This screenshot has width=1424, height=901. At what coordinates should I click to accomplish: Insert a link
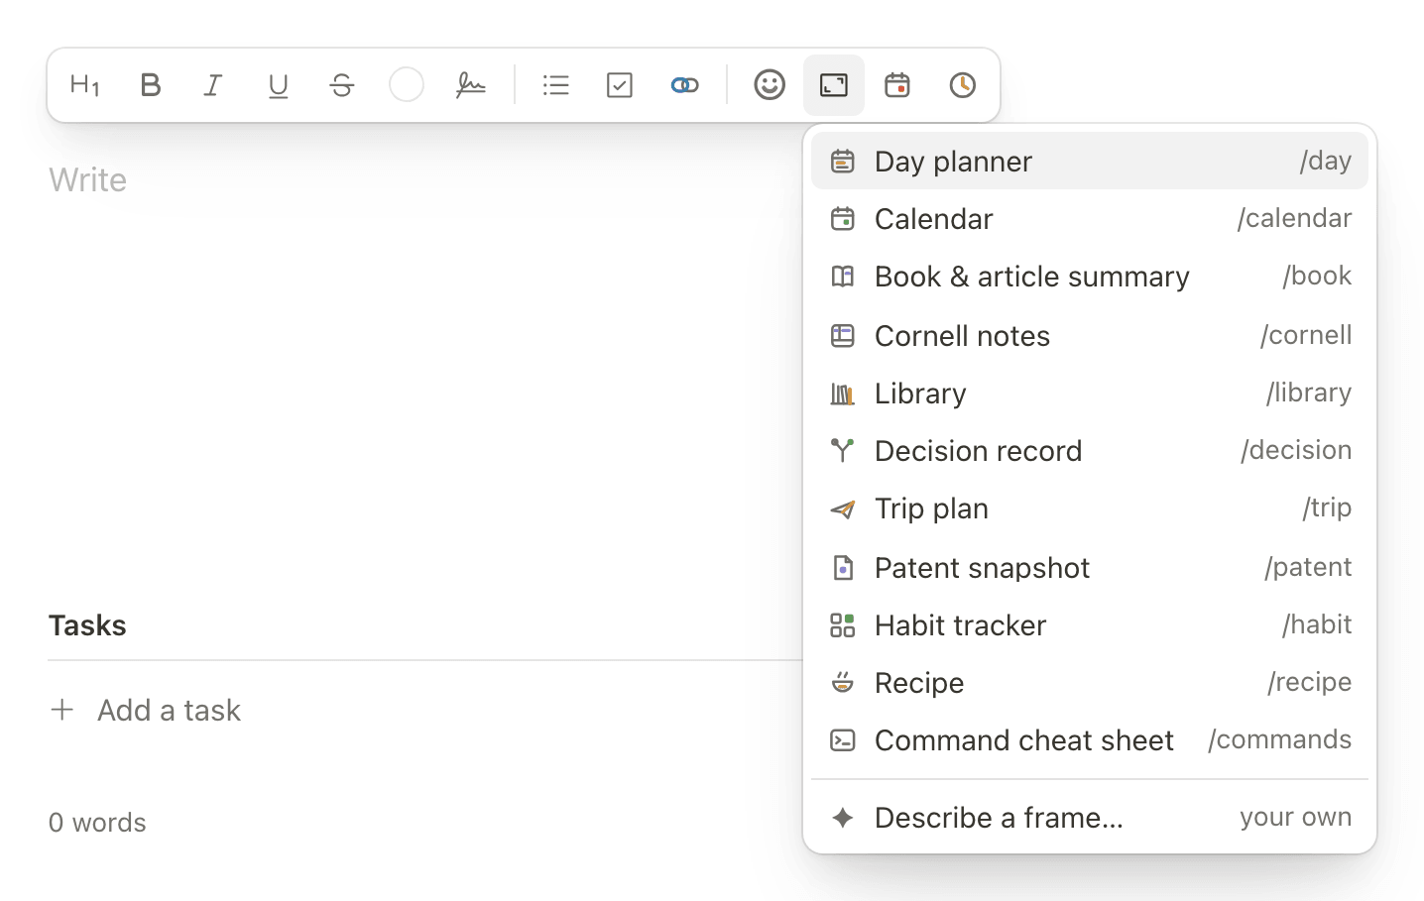[x=684, y=85]
